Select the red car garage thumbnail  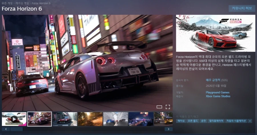click(x=65, y=119)
